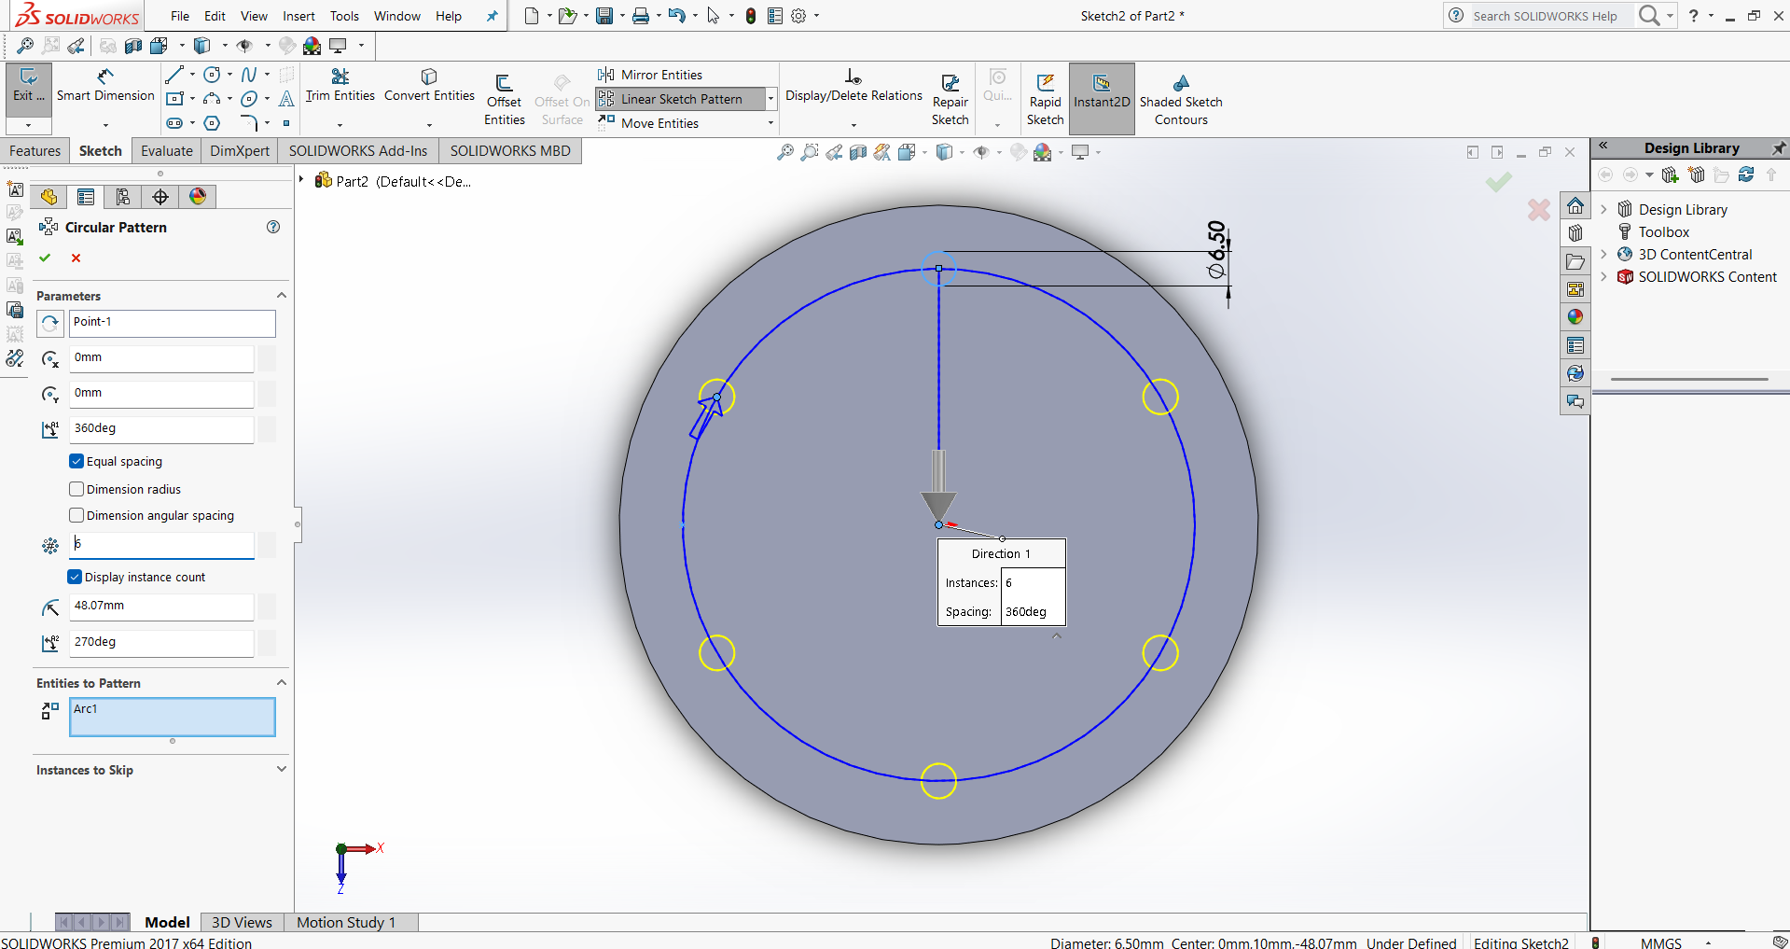The height and width of the screenshot is (949, 1790).
Task: Select the Trim Entities tool
Action: [340, 86]
